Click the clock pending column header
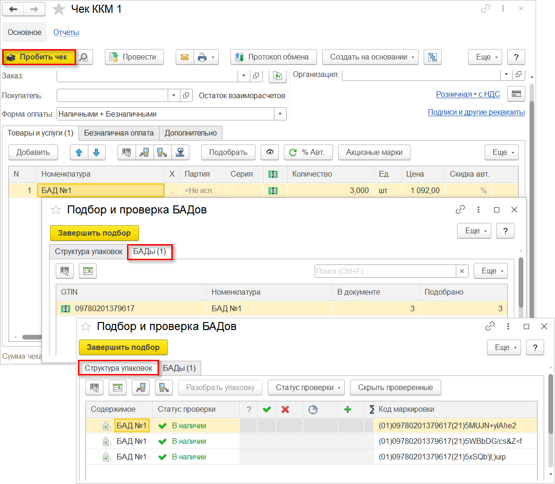 pyautogui.click(x=313, y=410)
